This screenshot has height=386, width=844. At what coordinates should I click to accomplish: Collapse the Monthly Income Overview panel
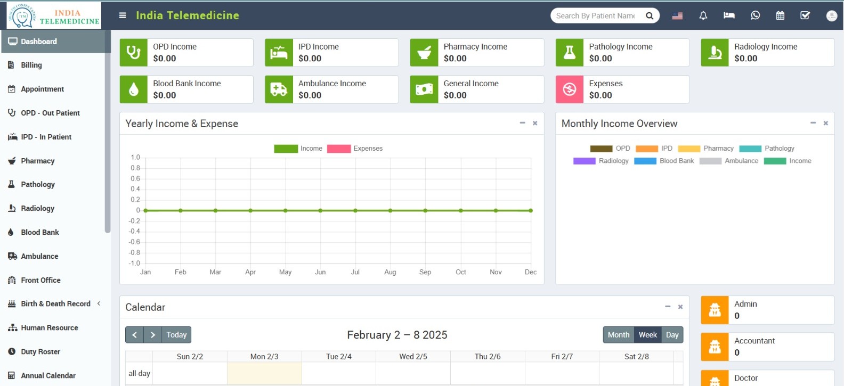(813, 123)
